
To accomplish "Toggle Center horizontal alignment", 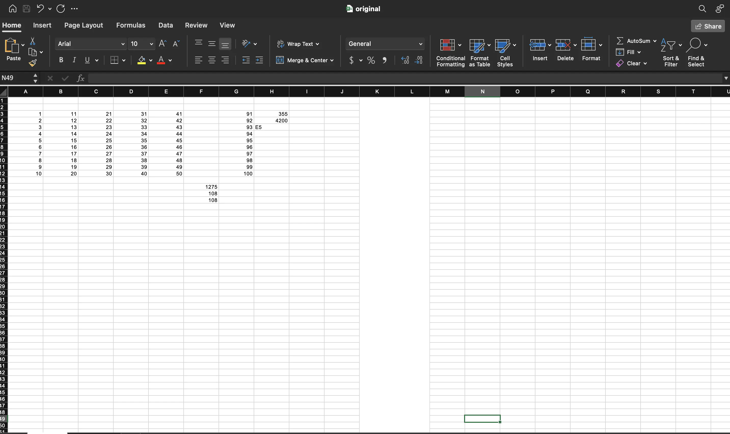I will [212, 60].
